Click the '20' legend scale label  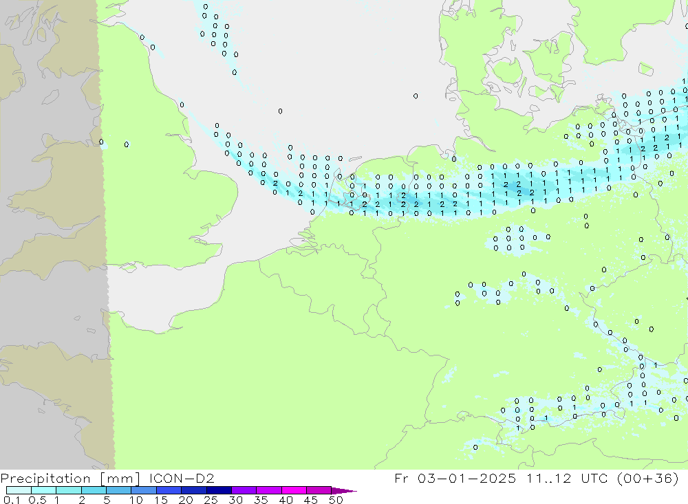(x=186, y=500)
